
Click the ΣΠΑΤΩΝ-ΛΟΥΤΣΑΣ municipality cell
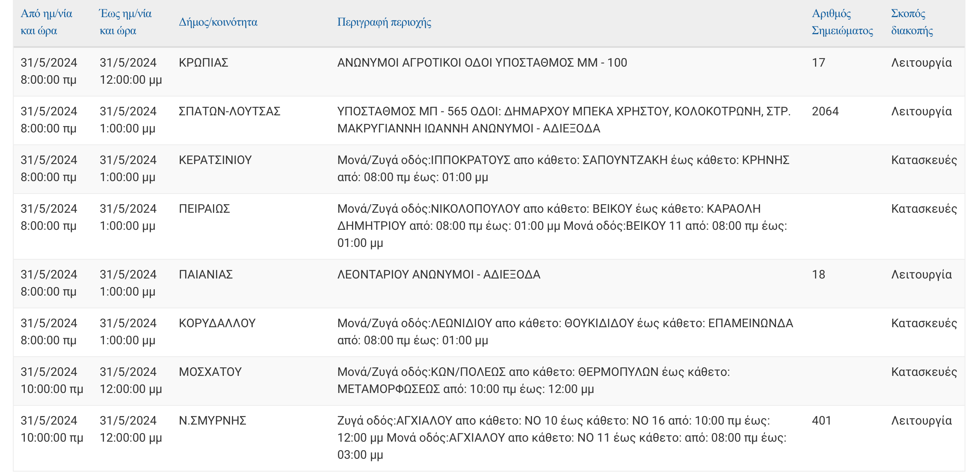(x=229, y=111)
